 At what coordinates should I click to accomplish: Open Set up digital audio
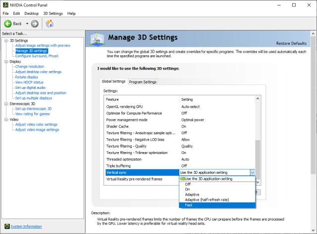(x=30, y=87)
